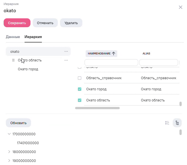This screenshot has width=187, height=165.
Task: Expand the 18000000000 tree node
Action: tap(9, 152)
